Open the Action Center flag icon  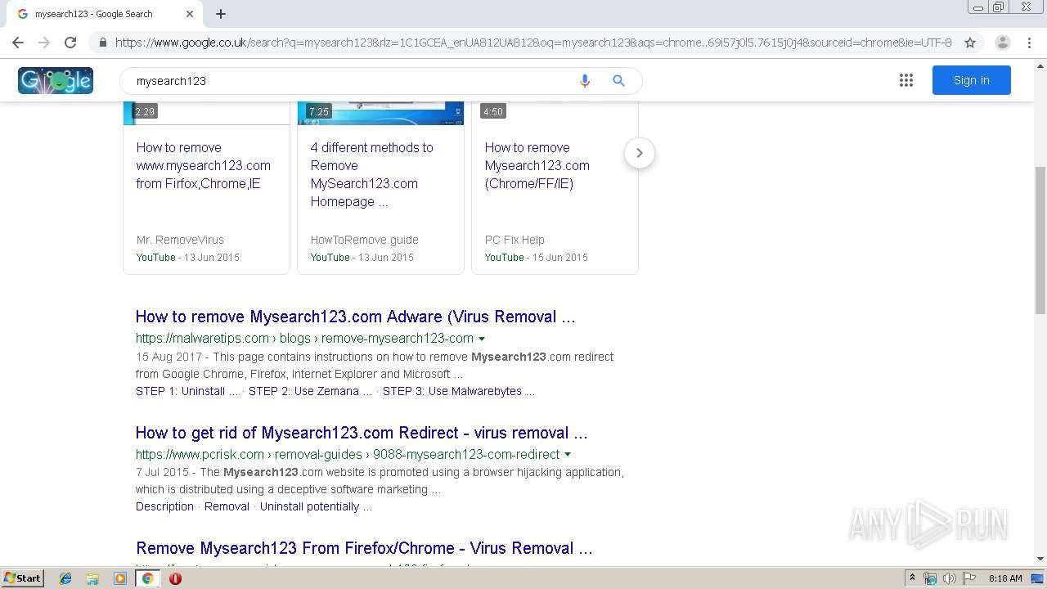pyautogui.click(x=969, y=578)
